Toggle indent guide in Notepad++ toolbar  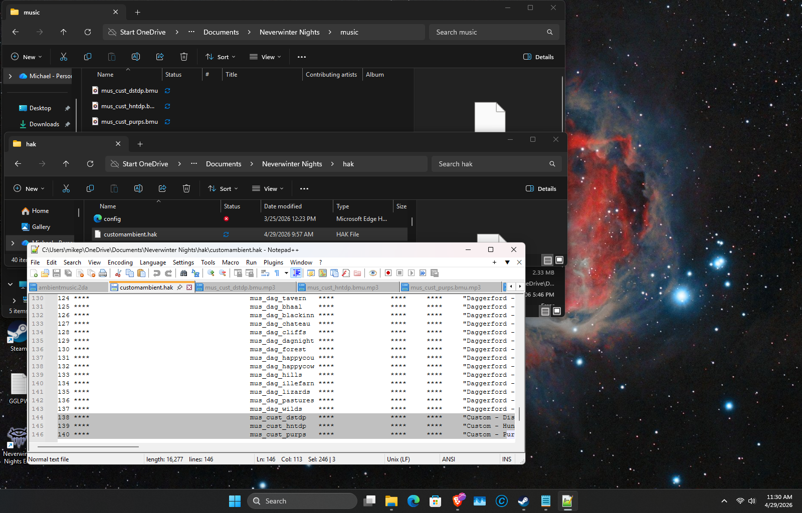point(296,273)
